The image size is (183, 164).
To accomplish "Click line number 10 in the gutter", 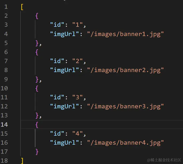I will 4,88.
